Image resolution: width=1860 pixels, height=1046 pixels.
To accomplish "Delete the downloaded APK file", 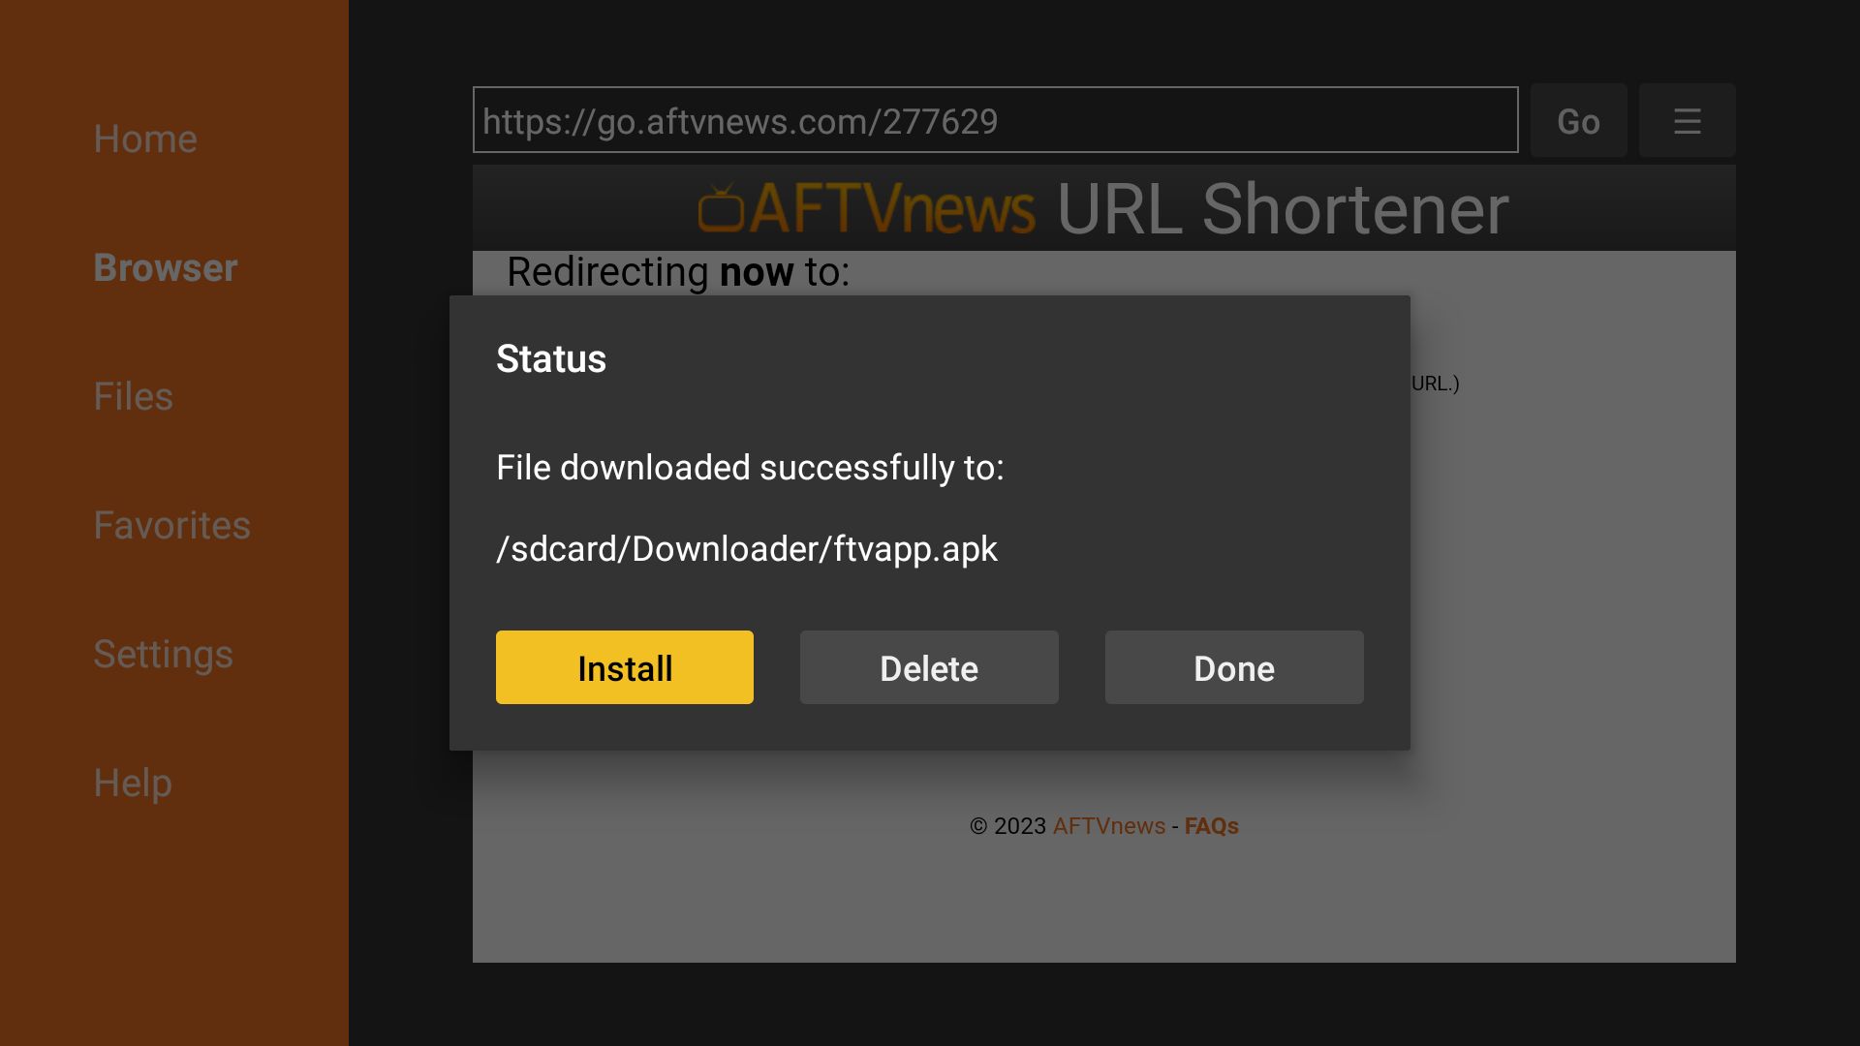I will (929, 667).
